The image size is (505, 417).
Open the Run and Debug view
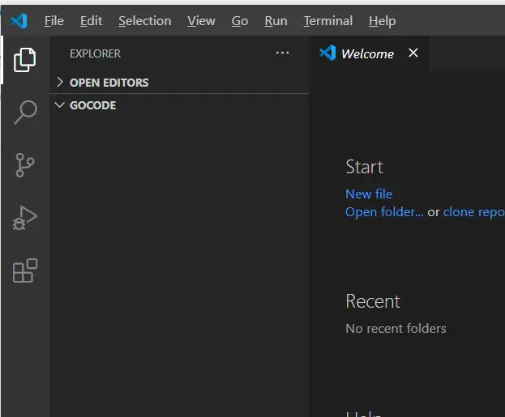coord(25,218)
